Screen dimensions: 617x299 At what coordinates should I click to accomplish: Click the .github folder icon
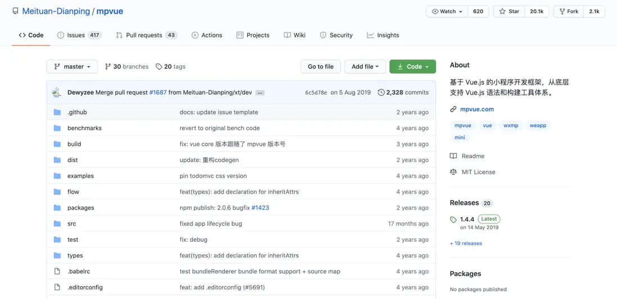[57, 112]
